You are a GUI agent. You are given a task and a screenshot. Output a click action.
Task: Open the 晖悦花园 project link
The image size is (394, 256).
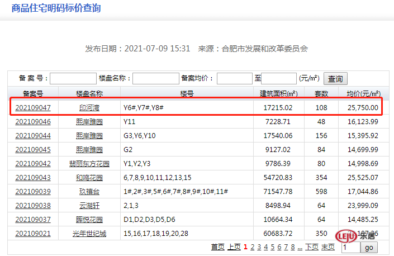coord(89,220)
